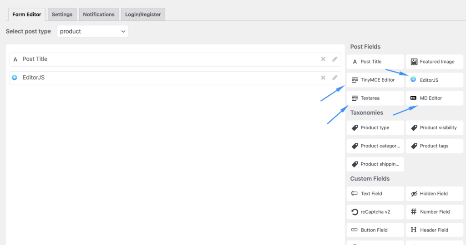Add the MD Editor field
Viewport: 466px width, 245px height.
[x=434, y=98]
